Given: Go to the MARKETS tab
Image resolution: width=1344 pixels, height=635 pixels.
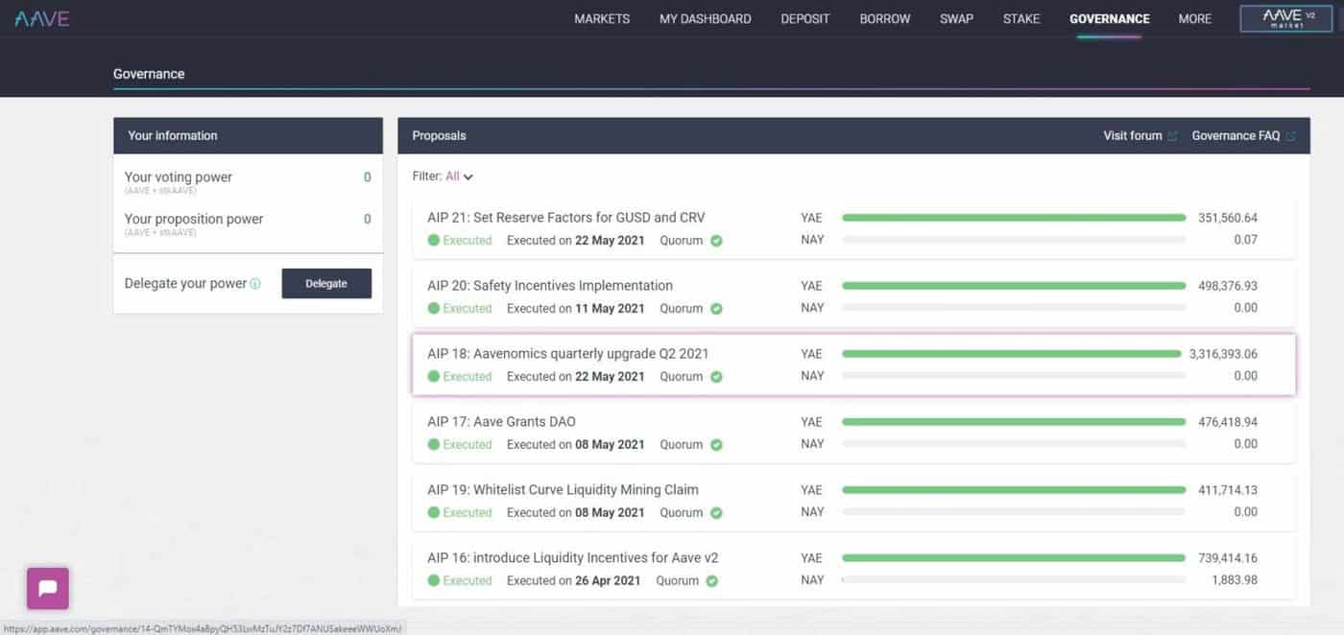Looking at the screenshot, I should (x=602, y=19).
